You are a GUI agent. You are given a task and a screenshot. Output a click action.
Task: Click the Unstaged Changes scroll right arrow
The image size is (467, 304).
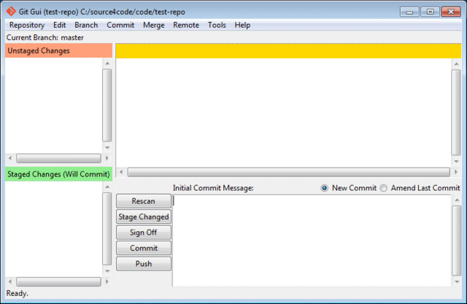click(107, 158)
